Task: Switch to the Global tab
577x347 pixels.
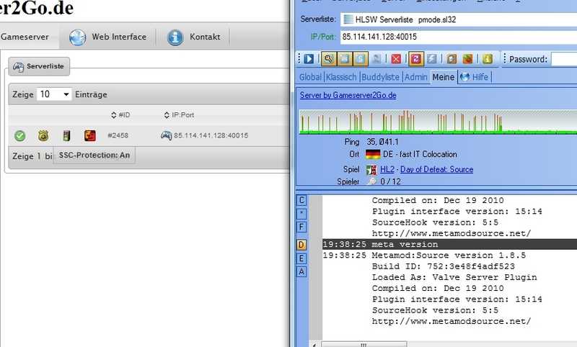Action: click(x=310, y=77)
